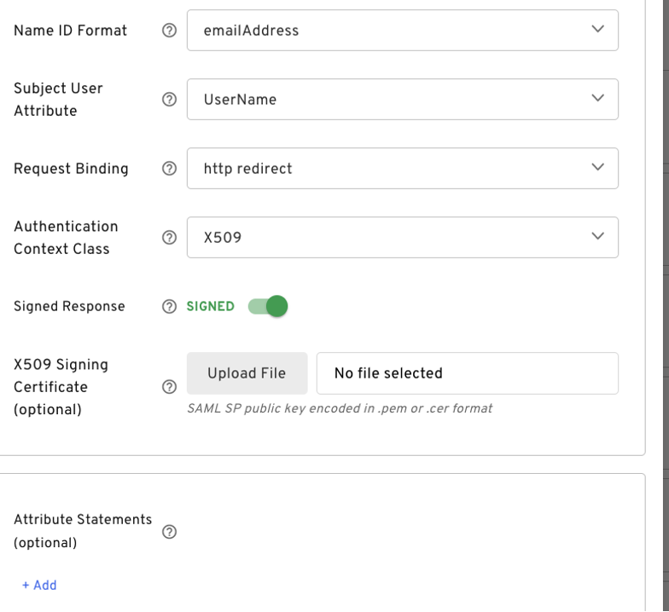Show help for Signed Response
669x612 pixels.
coord(169,307)
